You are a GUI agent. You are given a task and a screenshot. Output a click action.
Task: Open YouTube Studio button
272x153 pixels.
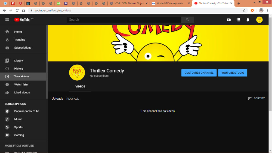point(233,73)
